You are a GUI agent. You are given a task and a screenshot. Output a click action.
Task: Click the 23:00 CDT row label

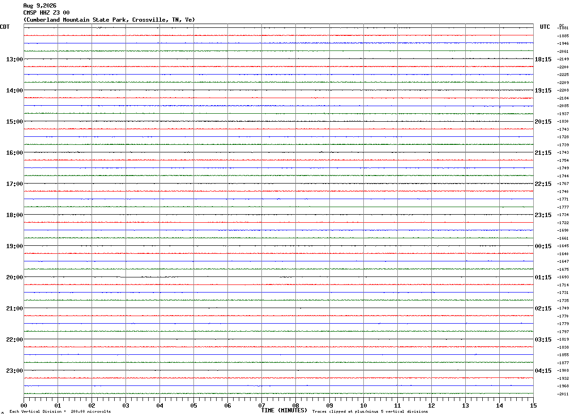pyautogui.click(x=15, y=370)
